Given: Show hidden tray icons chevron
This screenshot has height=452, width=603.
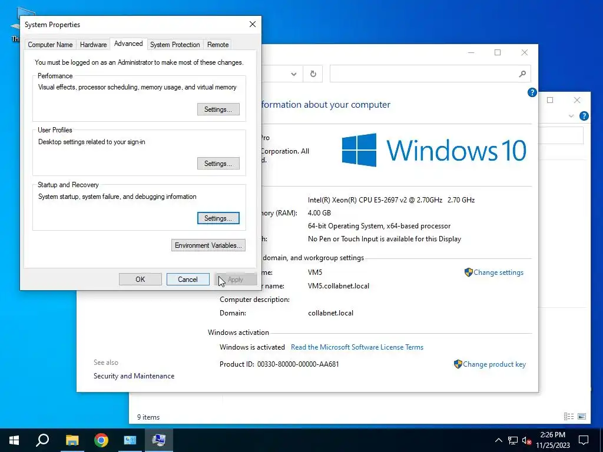Looking at the screenshot, I should click(x=498, y=440).
